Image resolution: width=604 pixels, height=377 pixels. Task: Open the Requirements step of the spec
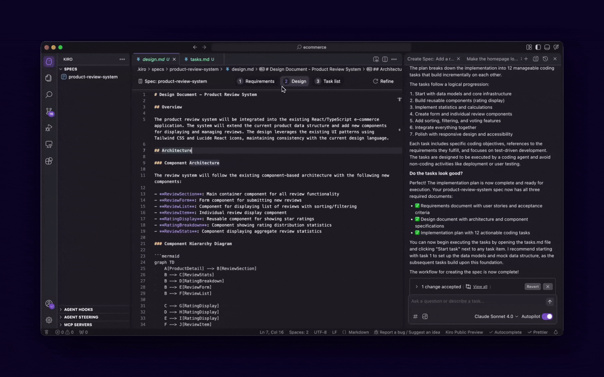click(x=259, y=81)
